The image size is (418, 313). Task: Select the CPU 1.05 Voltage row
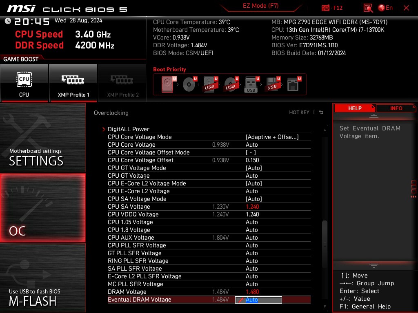pyautogui.click(x=209, y=222)
